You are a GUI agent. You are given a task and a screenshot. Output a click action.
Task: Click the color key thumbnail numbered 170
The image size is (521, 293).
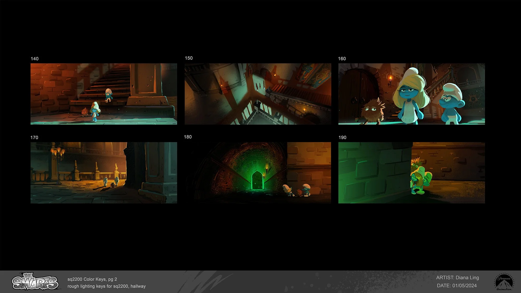coord(104,173)
